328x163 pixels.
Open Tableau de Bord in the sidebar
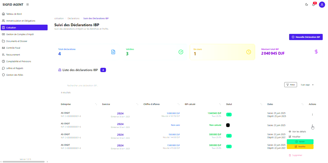click(x=14, y=14)
